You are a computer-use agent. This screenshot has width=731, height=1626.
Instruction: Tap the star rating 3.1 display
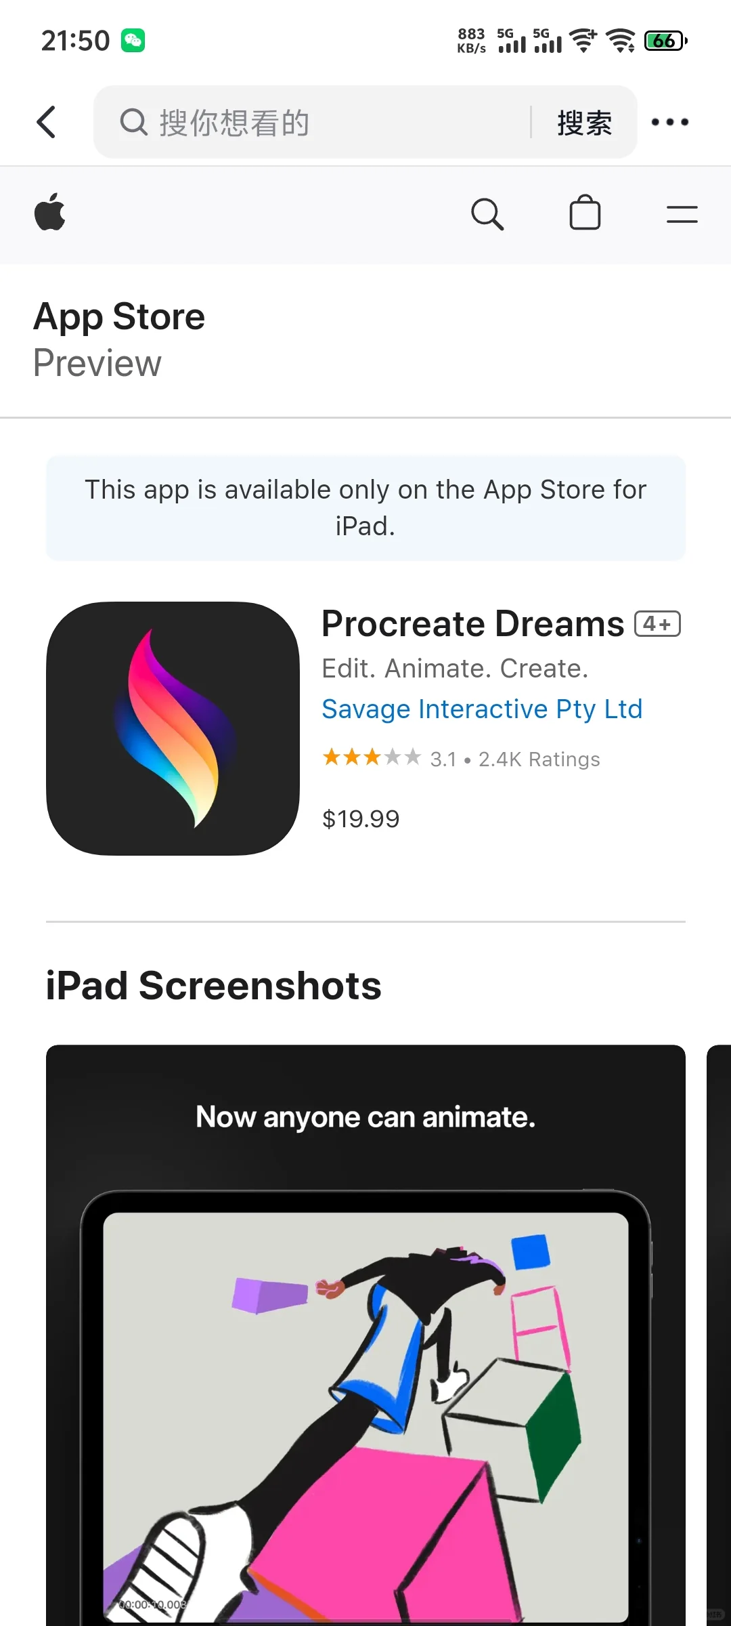(x=461, y=758)
